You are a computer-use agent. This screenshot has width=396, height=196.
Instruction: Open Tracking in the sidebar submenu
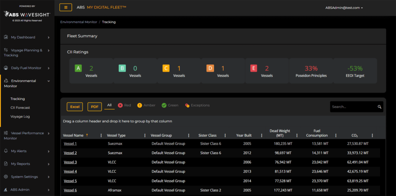18,99
